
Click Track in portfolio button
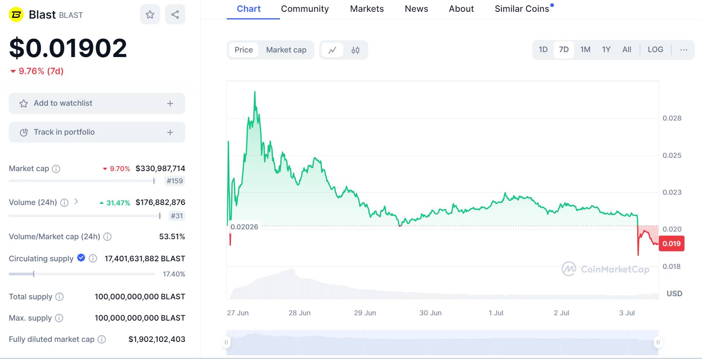point(97,132)
